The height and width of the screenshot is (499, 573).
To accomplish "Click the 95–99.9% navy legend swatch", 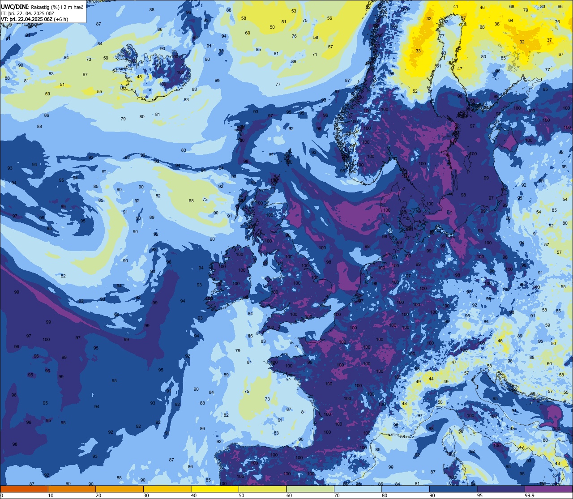I will (501, 489).
